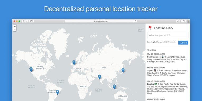202x101 pixels.
Task: Focus the 'What are you up to?' field
Action: click(168, 35)
